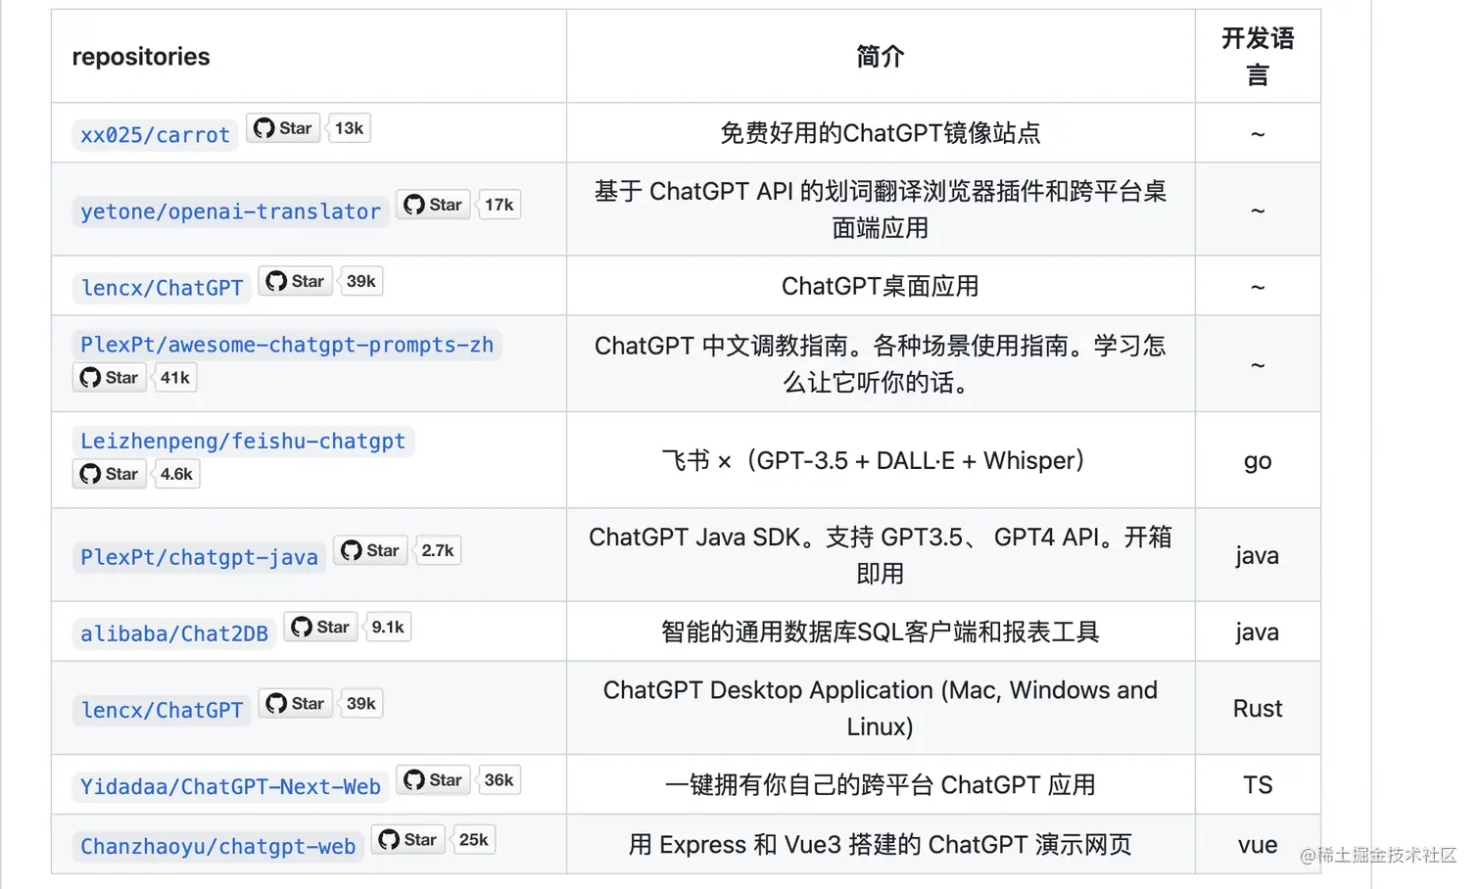Star the Yidadaa/ChatGPT-Next-Web repository

click(x=433, y=779)
